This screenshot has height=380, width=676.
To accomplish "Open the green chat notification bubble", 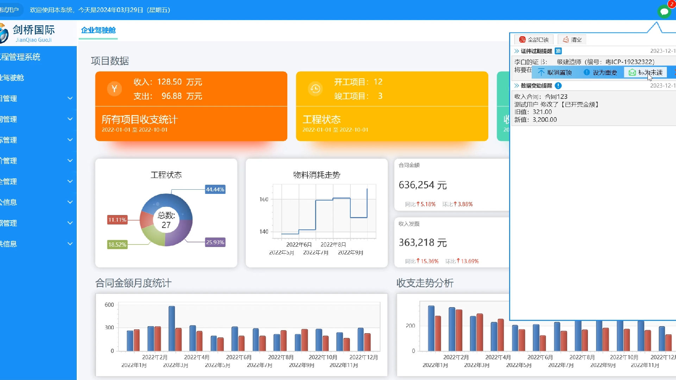I will click(x=664, y=11).
